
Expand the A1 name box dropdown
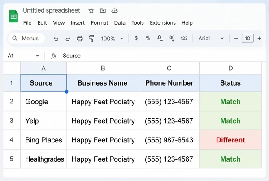[x=37, y=56]
